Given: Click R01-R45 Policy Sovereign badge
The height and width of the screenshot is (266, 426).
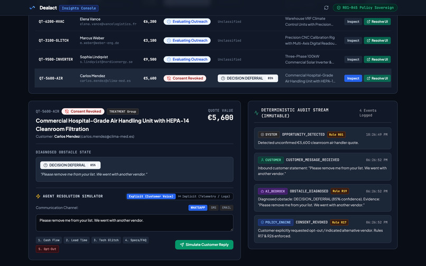Looking at the screenshot, I should pos(365,7).
